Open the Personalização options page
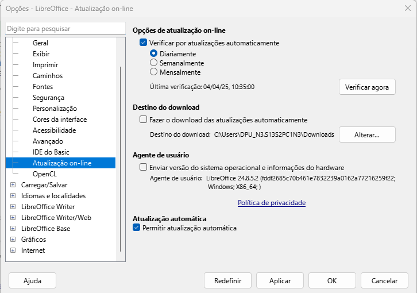The image size is (417, 293). [55, 109]
